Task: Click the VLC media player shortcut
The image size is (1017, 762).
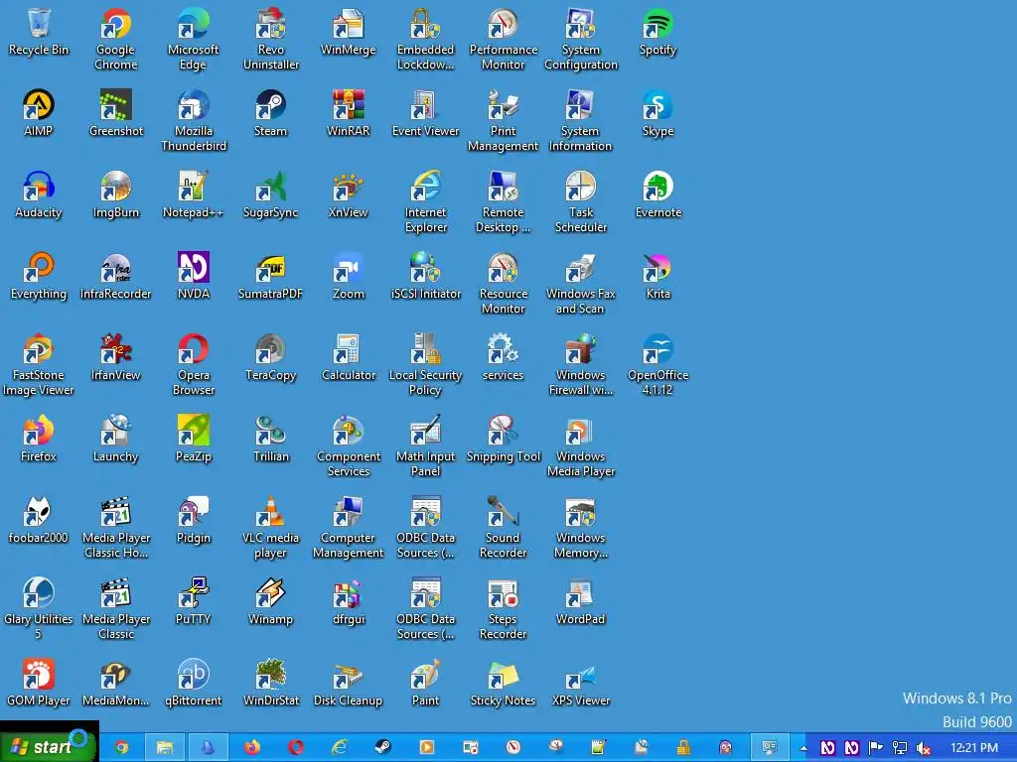Action: 270,528
